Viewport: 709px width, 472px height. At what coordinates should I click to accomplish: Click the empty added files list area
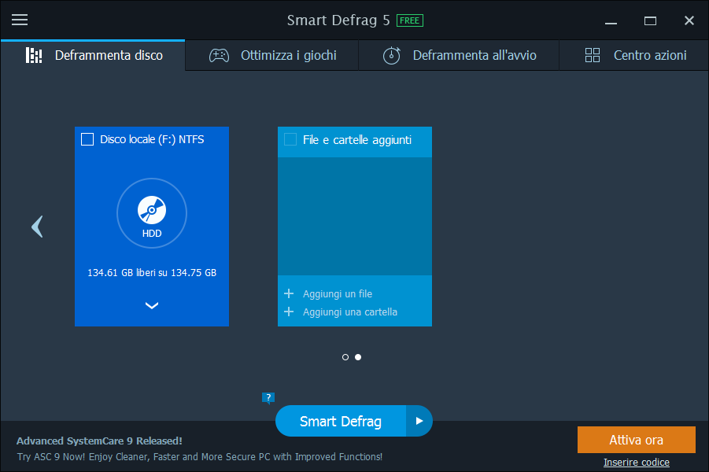355,216
